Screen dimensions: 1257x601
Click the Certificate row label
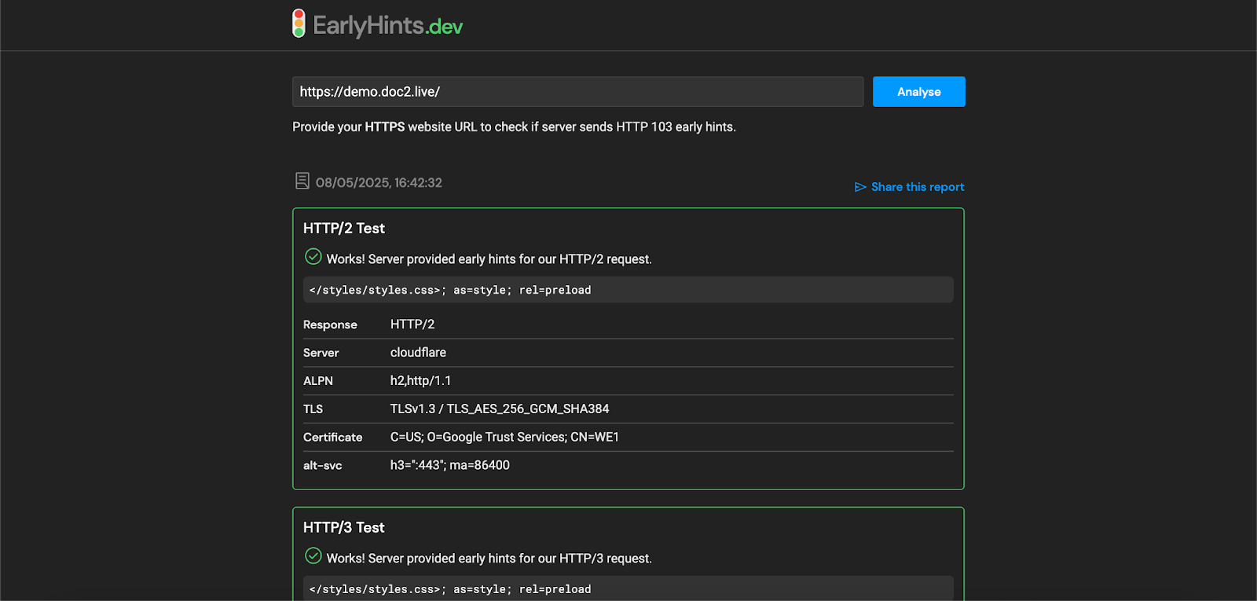tap(333, 438)
